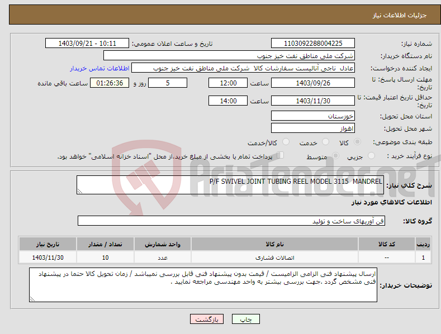Click the اطلاعات کالاهای مورد نیاز section heading
The width and height of the screenshot is (441, 334).
point(391,202)
